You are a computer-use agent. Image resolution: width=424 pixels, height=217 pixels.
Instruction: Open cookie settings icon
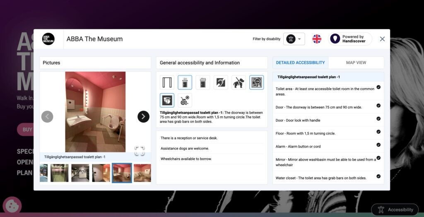point(12,206)
